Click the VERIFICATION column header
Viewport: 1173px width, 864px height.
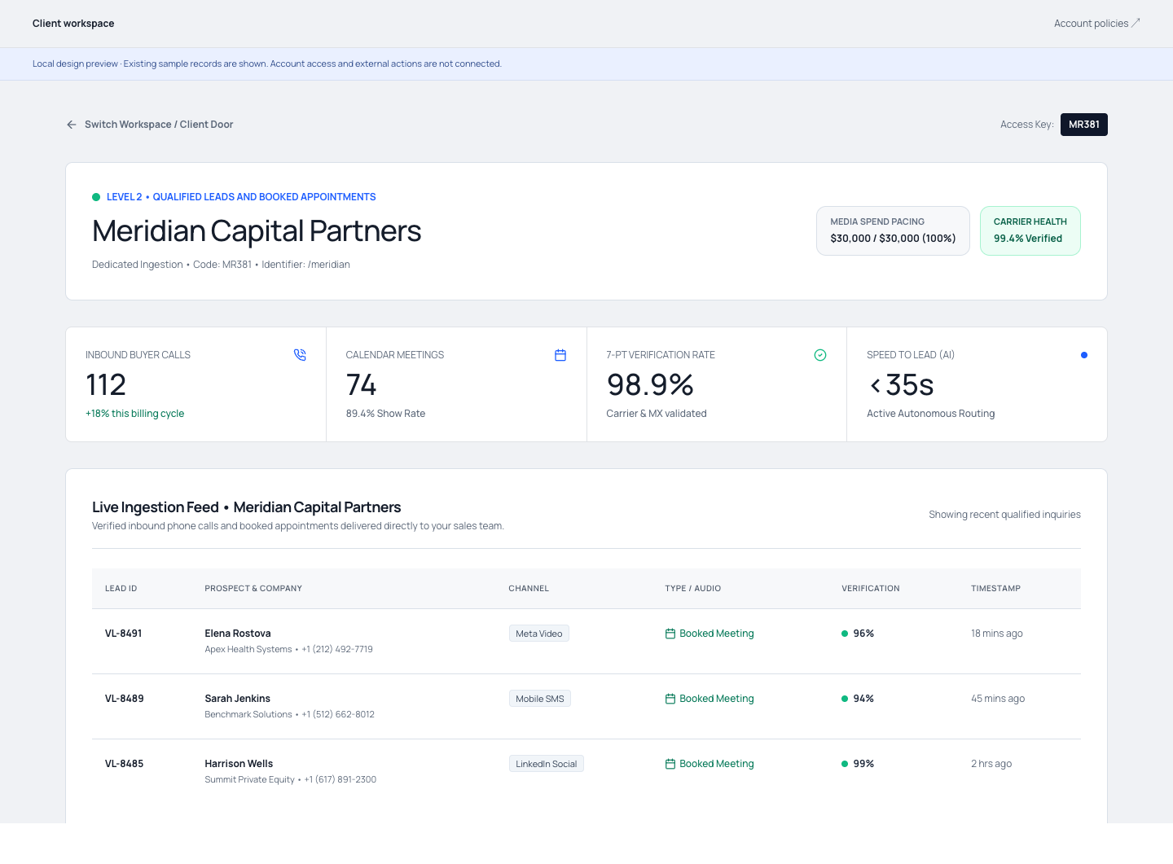coord(871,589)
